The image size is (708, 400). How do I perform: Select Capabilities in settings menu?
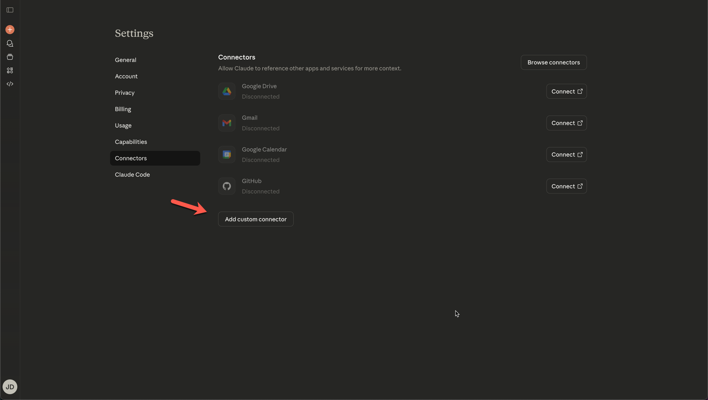point(131,142)
